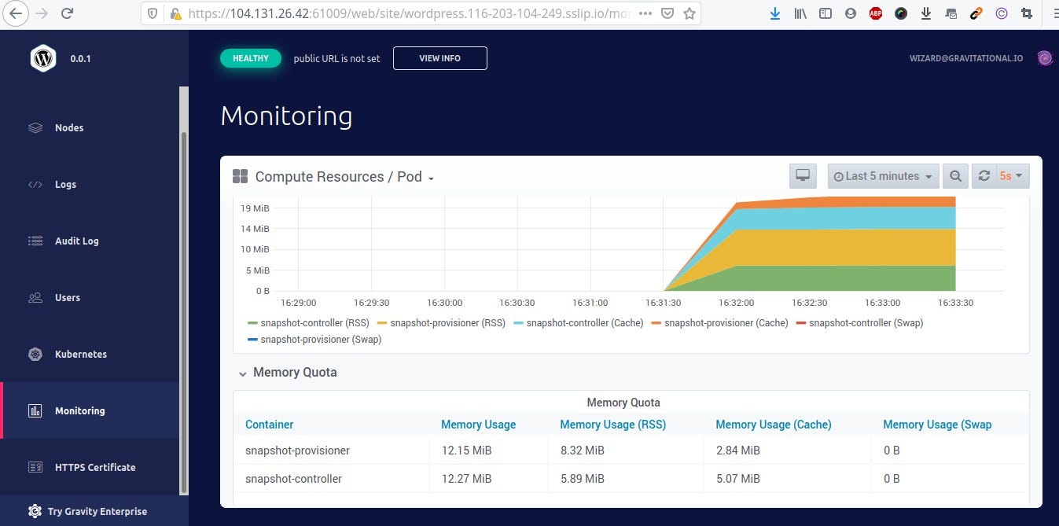Open Compute Resources / Pod dashboard dropdown
Viewport: 1059px width, 526px height.
(x=344, y=177)
